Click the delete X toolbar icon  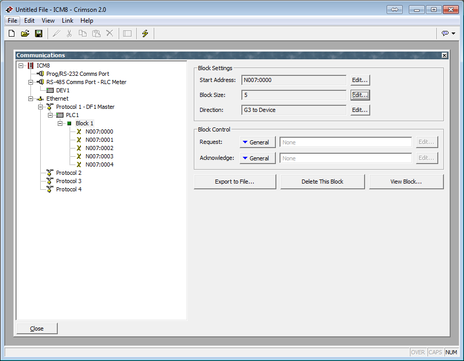click(110, 34)
